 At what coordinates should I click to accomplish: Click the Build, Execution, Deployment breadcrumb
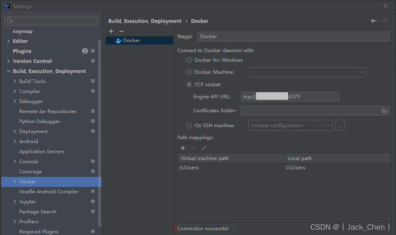coord(145,21)
